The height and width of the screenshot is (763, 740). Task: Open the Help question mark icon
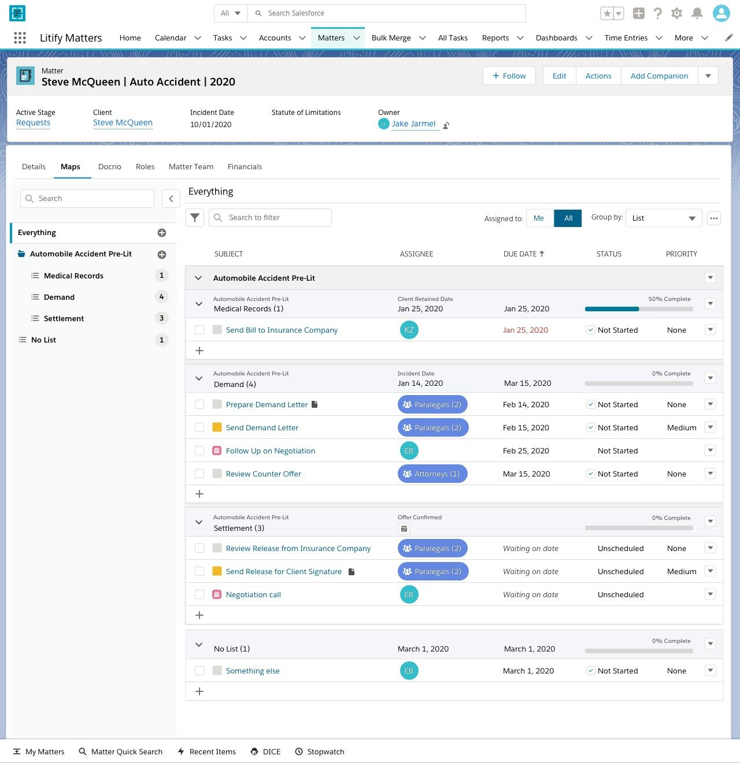tap(658, 13)
